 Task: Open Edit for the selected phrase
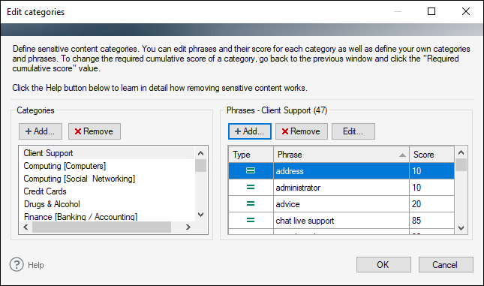pyautogui.click(x=353, y=131)
